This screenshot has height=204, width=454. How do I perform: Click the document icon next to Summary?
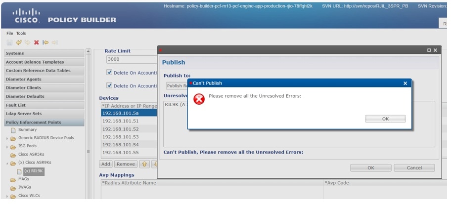(x=13, y=130)
